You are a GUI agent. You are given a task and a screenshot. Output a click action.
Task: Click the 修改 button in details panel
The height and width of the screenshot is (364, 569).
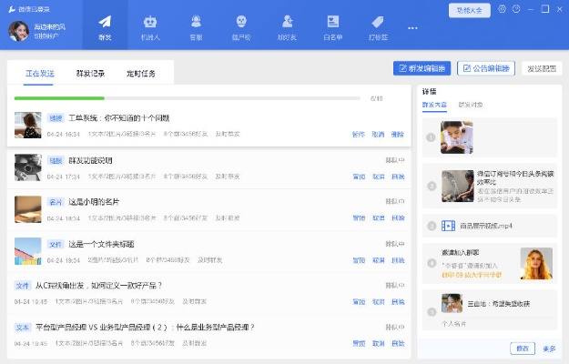coord(522,349)
